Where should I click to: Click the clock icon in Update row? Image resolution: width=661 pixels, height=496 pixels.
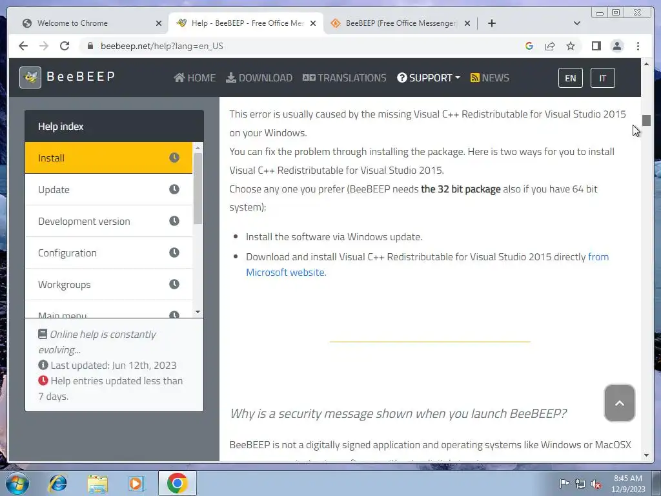(174, 189)
